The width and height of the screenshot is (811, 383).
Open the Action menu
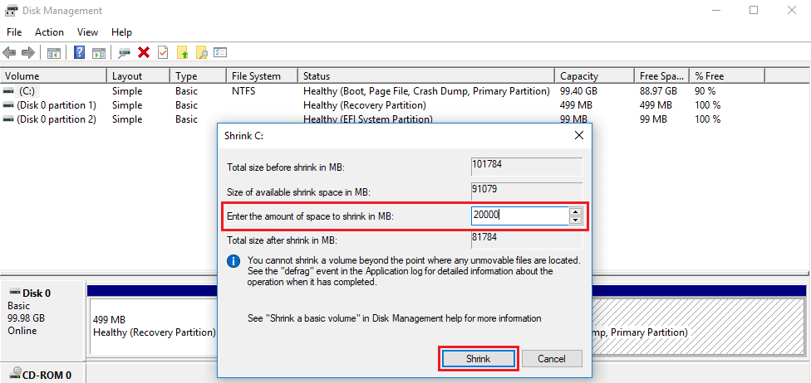[x=49, y=32]
